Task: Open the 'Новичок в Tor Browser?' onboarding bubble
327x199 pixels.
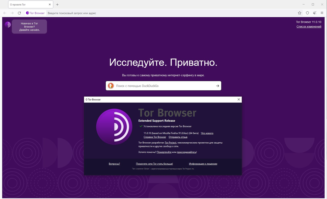Action: (x=29, y=27)
